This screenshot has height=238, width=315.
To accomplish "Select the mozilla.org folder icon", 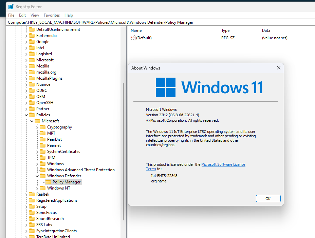I will 32,72.
